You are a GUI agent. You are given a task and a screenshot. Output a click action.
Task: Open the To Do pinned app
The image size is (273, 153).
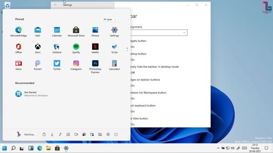114,48
